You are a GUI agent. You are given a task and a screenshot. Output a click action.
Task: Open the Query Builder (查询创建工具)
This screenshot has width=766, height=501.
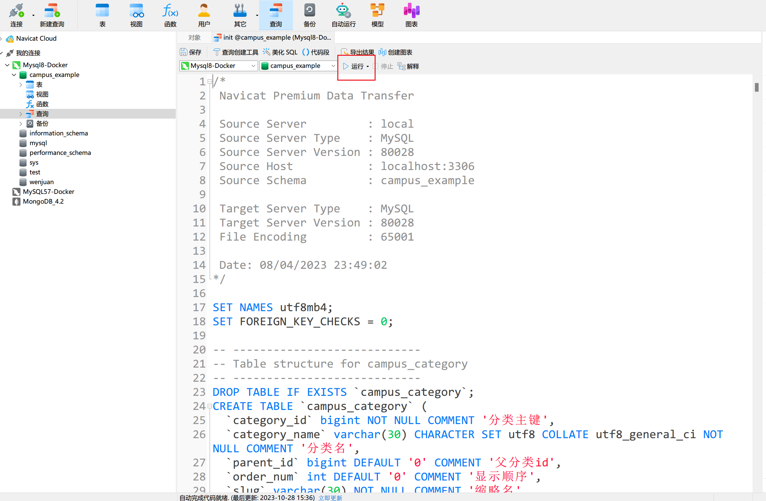pyautogui.click(x=236, y=52)
